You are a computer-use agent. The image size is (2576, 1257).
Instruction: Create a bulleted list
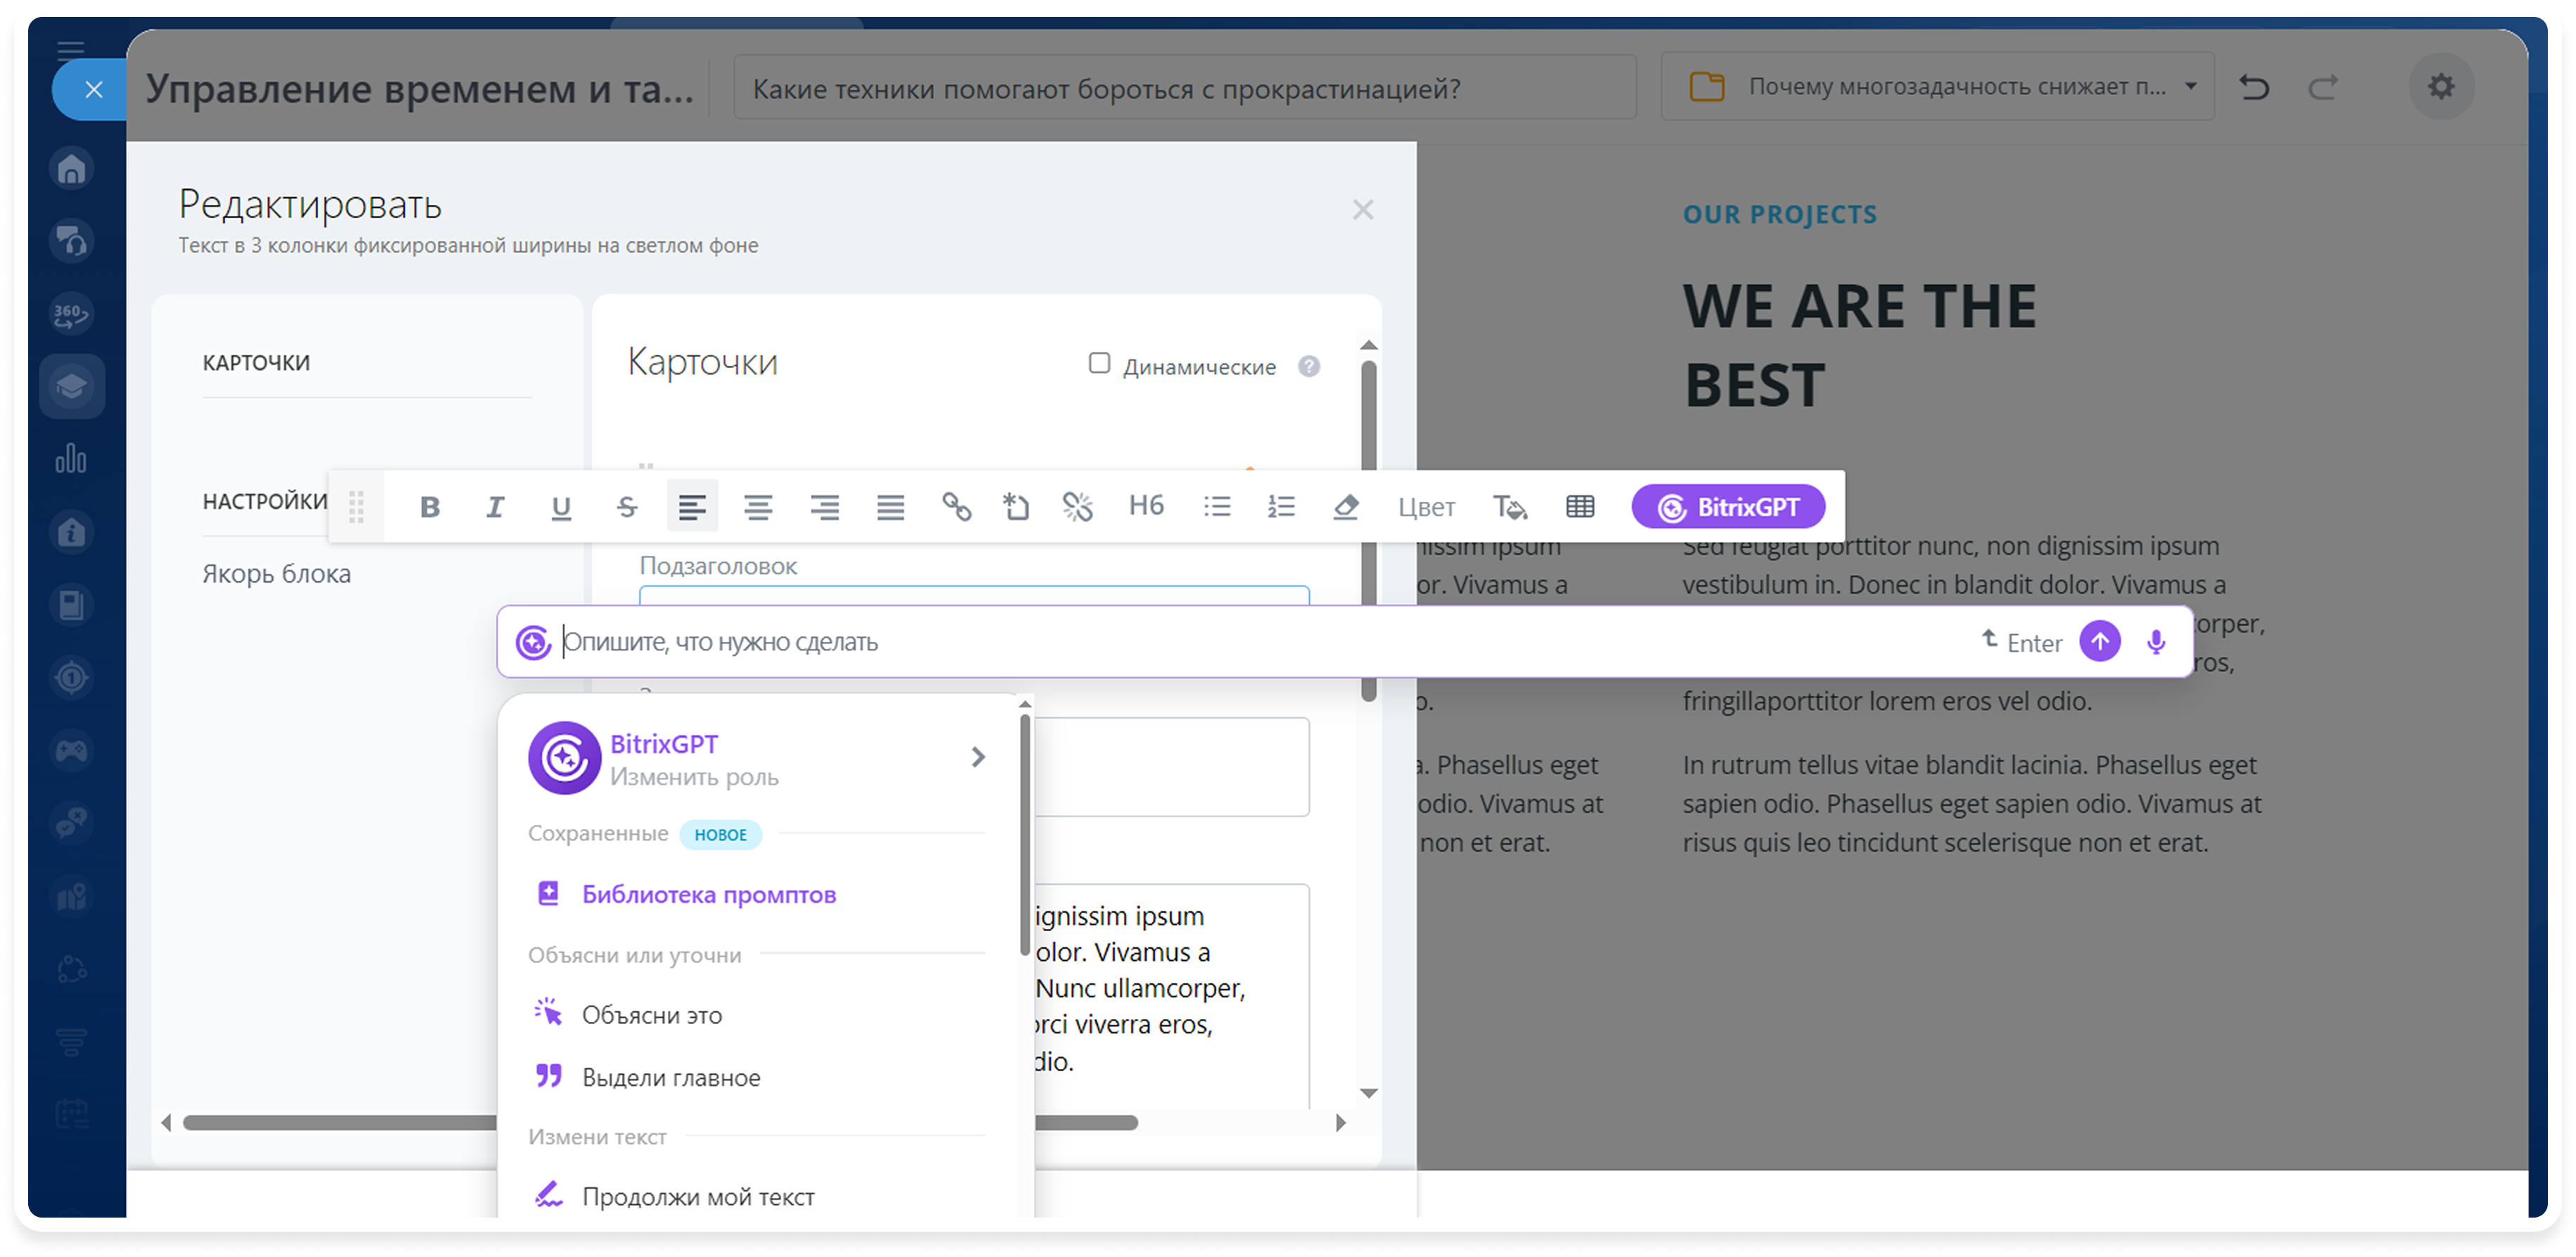pos(1217,507)
